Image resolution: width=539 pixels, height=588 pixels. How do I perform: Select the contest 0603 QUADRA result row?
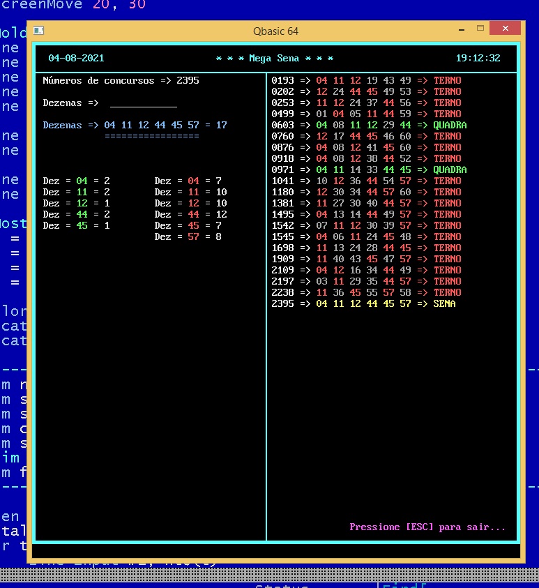[369, 126]
